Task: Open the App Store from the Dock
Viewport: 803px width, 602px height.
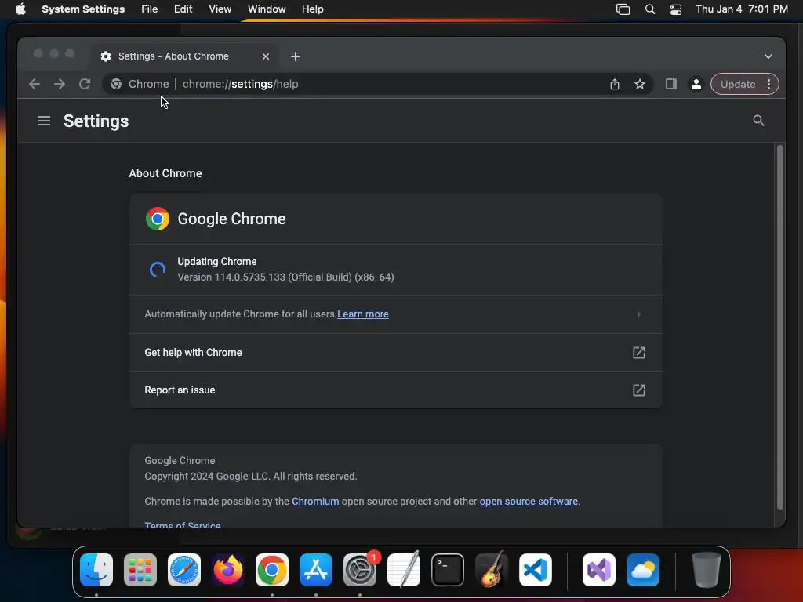Action: (x=316, y=569)
